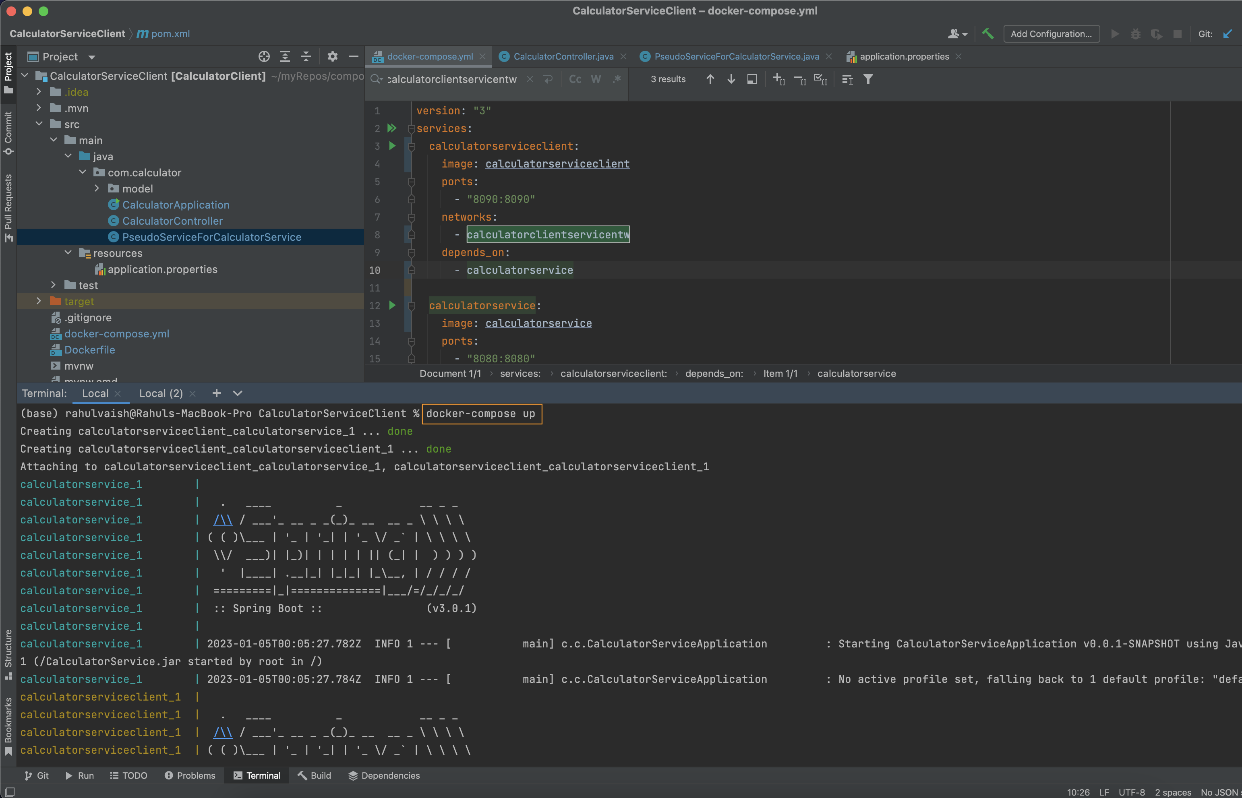Open Project panel settings gear

click(333, 56)
